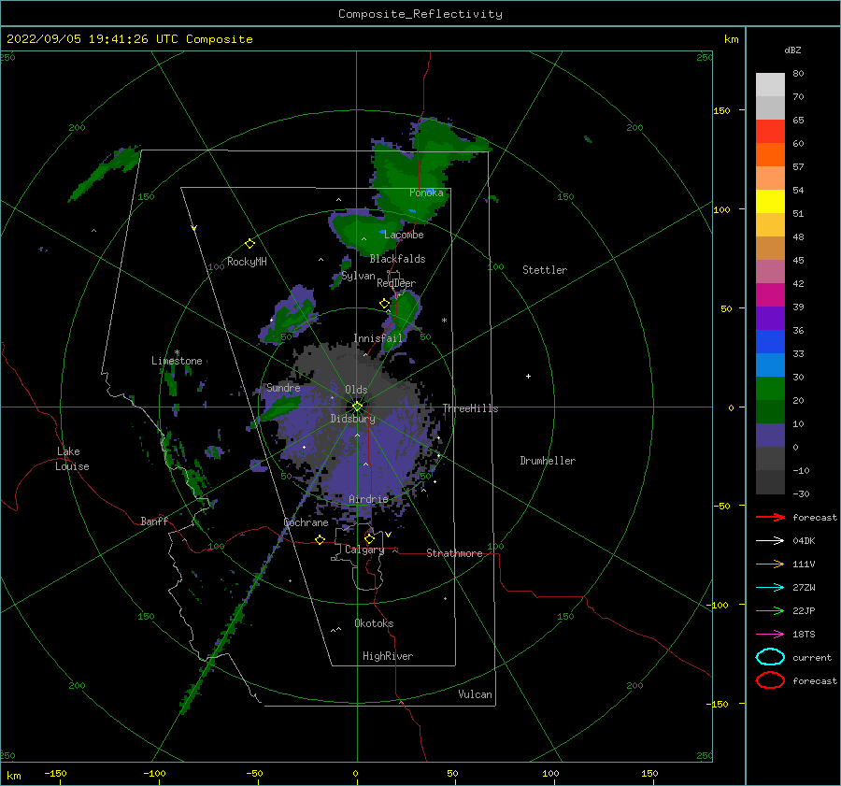
Task: Click the cyan 27ZW arrow legend icon
Action: click(x=770, y=588)
